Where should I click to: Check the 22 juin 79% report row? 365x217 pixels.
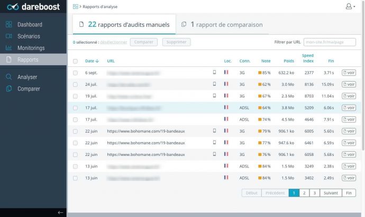tap(75, 132)
